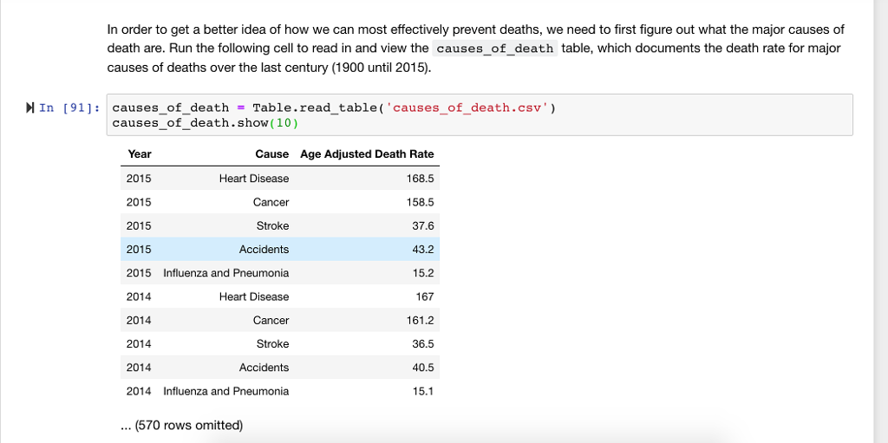888x443 pixels.
Task: Click the 168.5 death rate value
Action: 421,179
